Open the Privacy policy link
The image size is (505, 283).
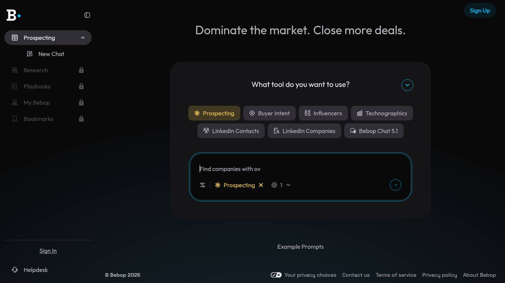tap(439, 275)
